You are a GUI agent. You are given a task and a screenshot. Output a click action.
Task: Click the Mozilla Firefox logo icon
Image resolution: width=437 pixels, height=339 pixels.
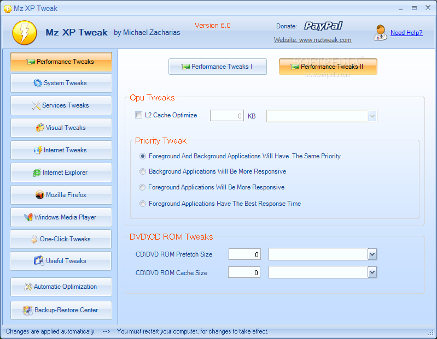[x=40, y=195]
